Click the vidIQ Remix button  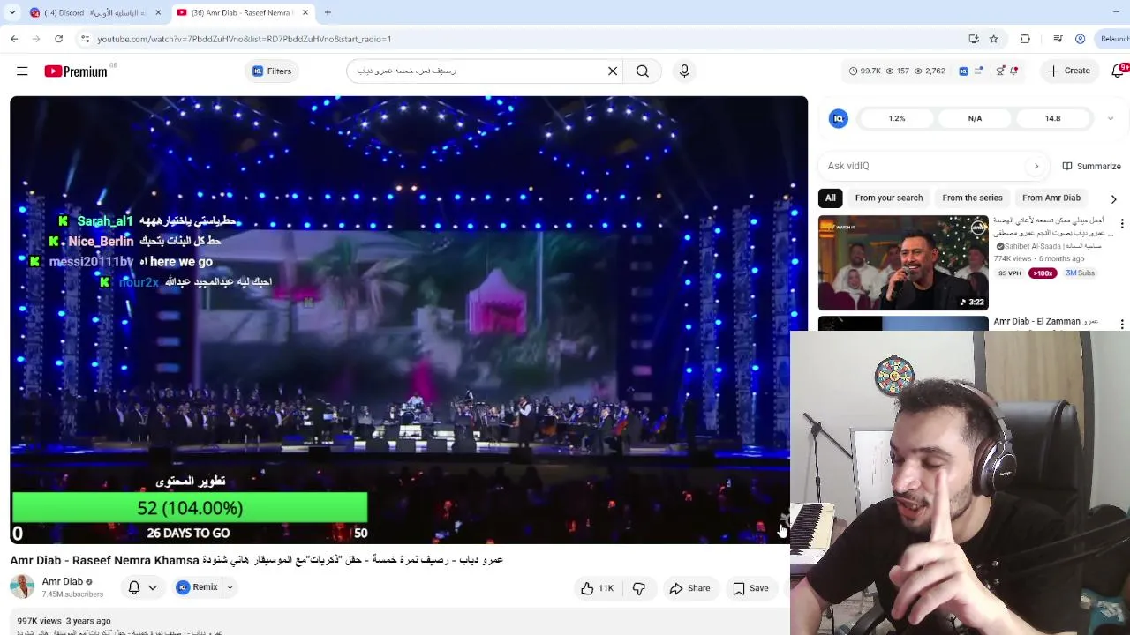click(x=197, y=587)
